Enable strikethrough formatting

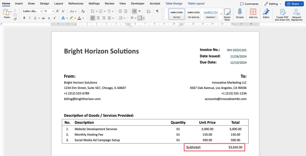(43, 18)
